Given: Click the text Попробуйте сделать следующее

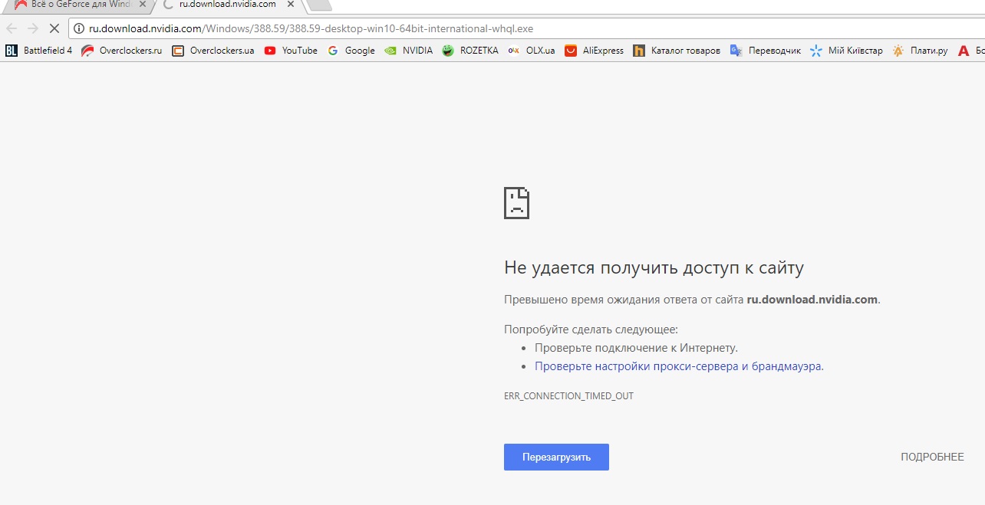Looking at the screenshot, I should [x=591, y=330].
